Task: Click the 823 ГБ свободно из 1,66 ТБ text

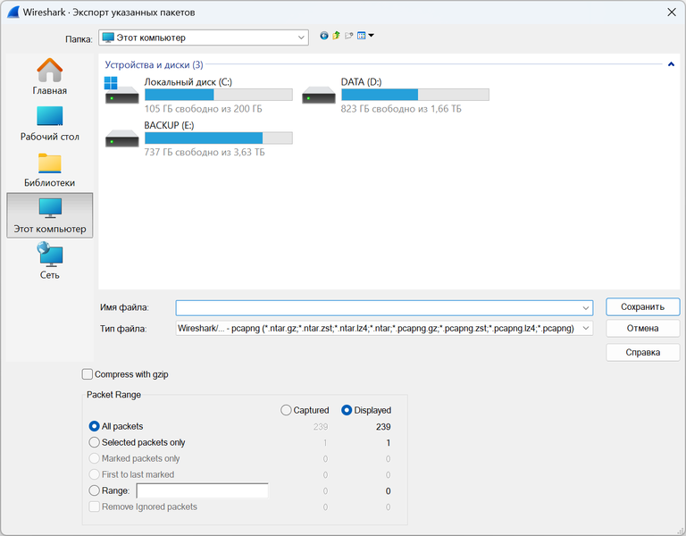Action: [401, 108]
